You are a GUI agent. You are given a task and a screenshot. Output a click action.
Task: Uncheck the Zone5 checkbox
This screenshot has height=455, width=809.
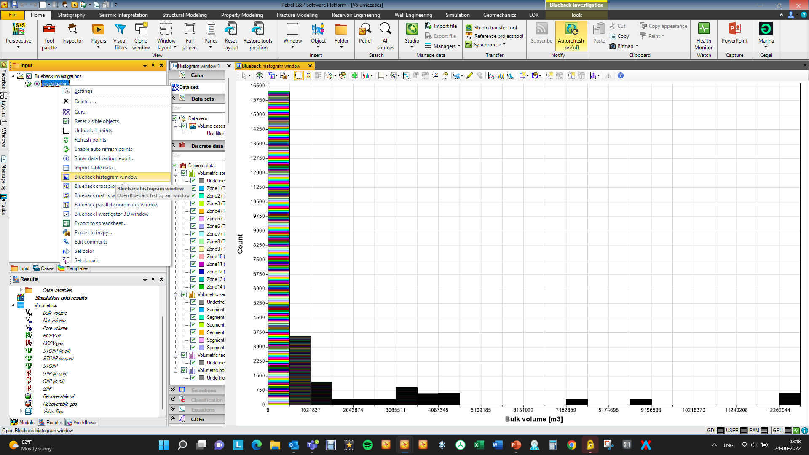pyautogui.click(x=193, y=219)
